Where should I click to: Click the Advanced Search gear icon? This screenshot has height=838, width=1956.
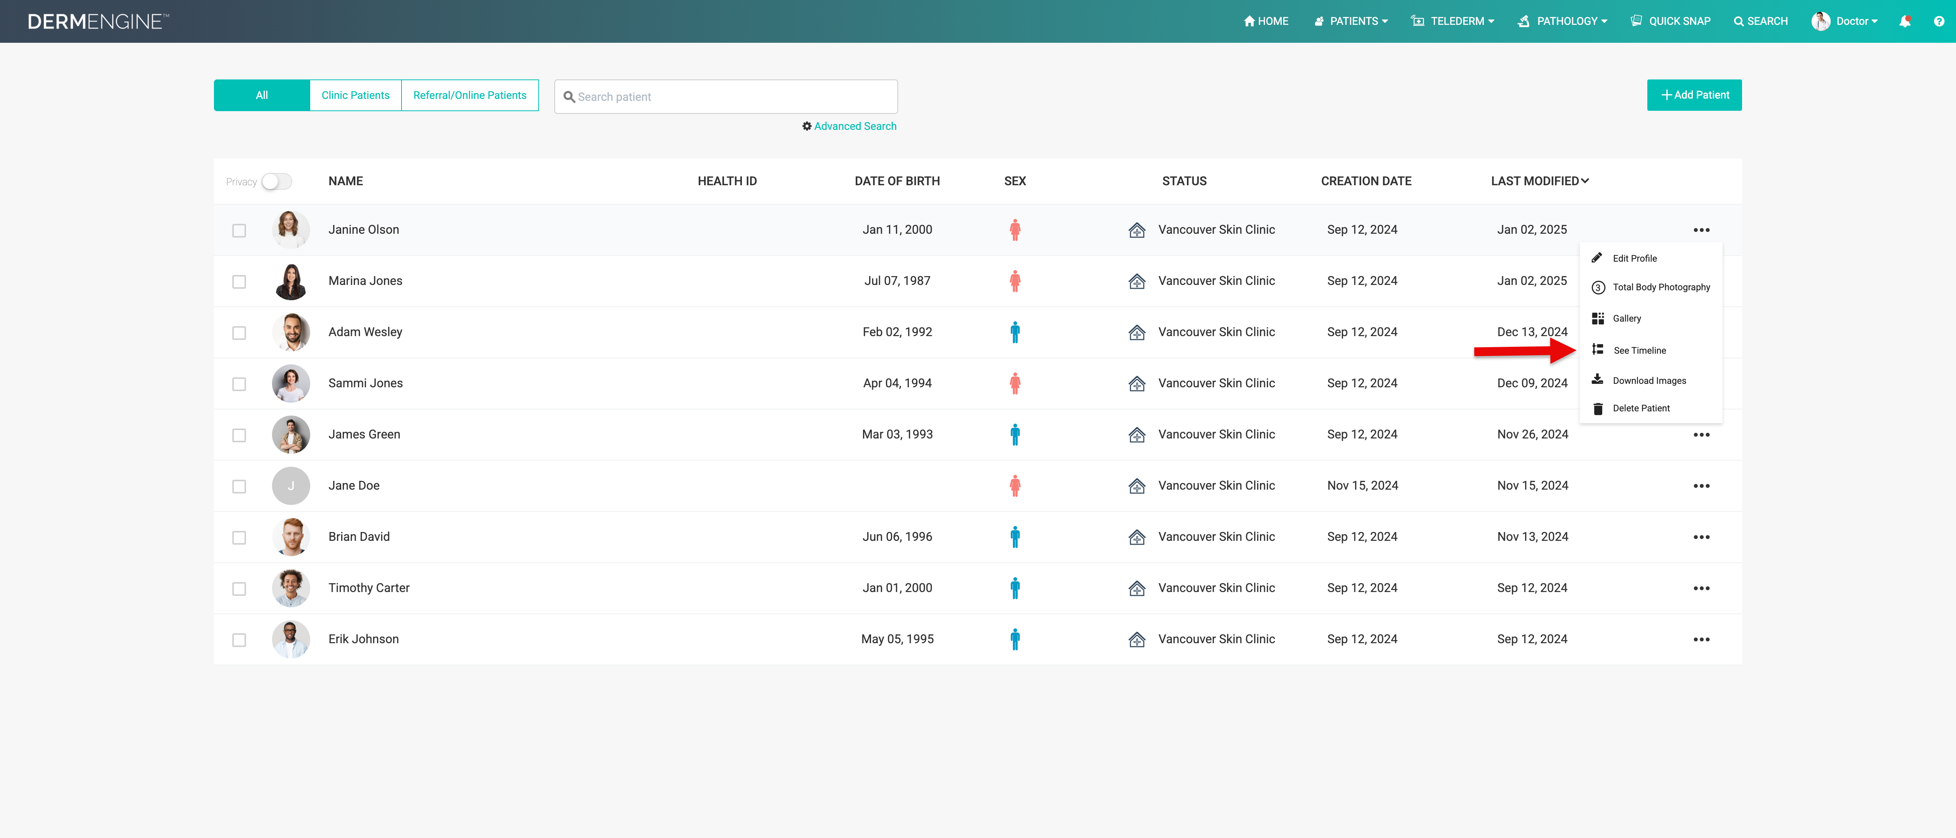pos(806,126)
